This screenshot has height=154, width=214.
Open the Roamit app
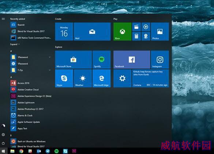pyautogui.click(x=31, y=25)
